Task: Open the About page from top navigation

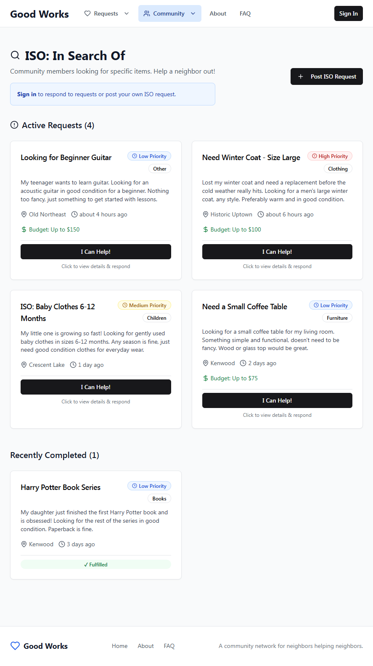Action: click(218, 13)
